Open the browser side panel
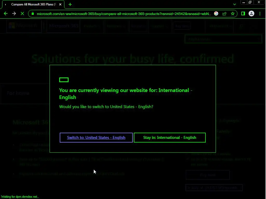The width and height of the screenshot is (266, 199). click(x=243, y=13)
